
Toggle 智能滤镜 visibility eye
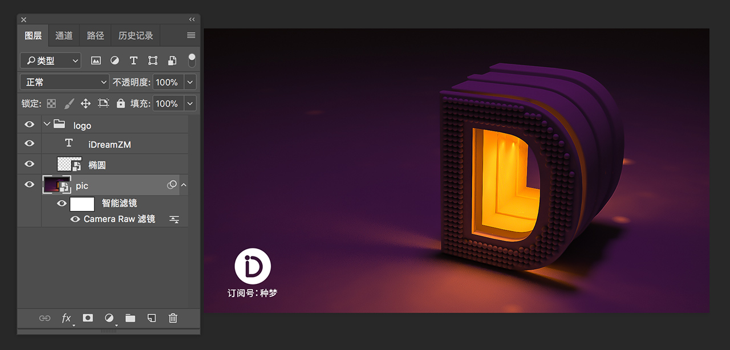(62, 204)
